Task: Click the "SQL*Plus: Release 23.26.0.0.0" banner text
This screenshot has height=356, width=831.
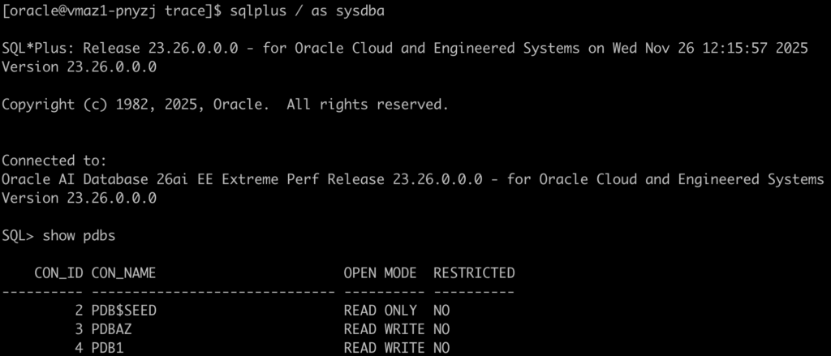Action: [x=120, y=49]
